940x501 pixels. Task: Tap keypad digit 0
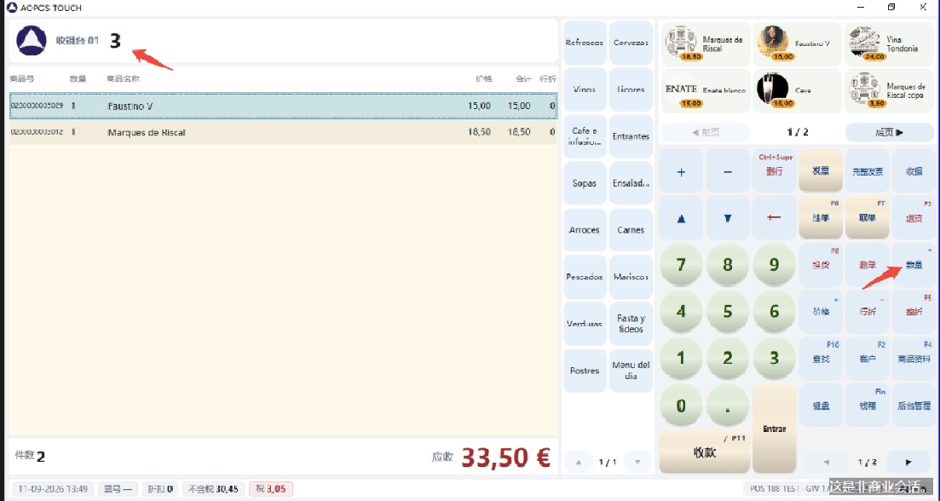681,405
